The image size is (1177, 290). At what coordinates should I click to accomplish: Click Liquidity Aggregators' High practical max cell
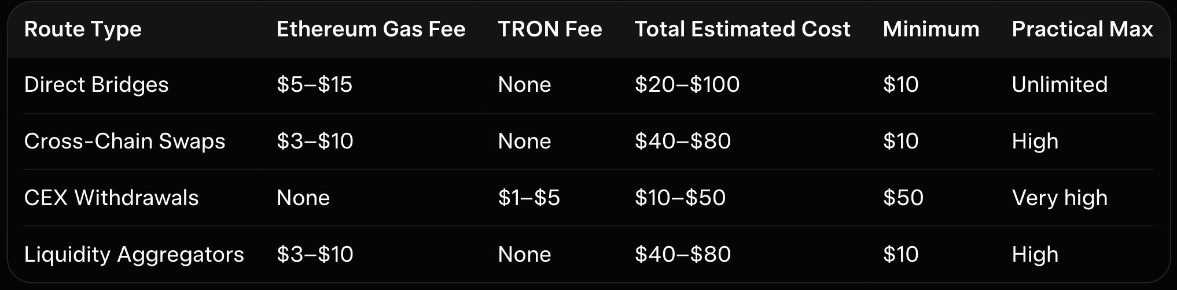(1035, 255)
